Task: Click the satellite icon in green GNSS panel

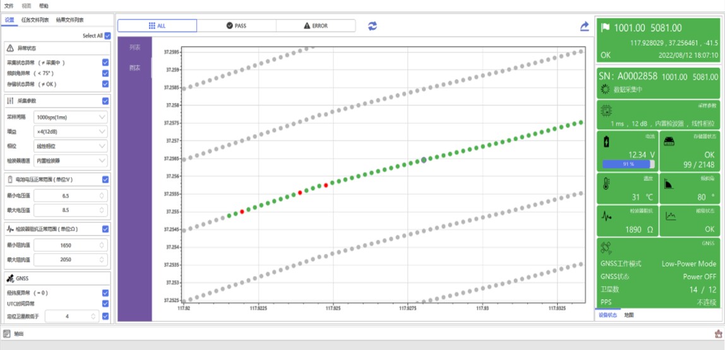Action: click(606, 247)
